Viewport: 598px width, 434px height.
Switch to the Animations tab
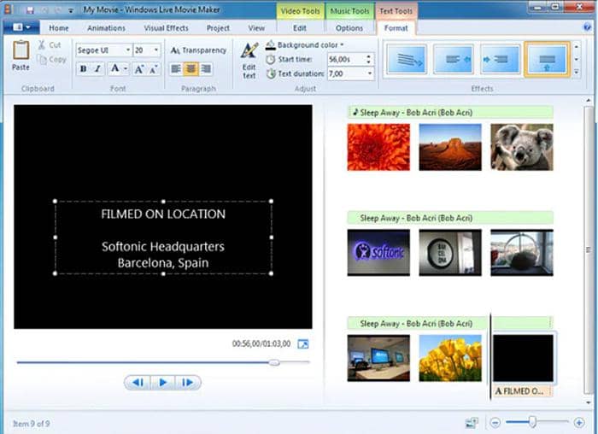click(106, 28)
